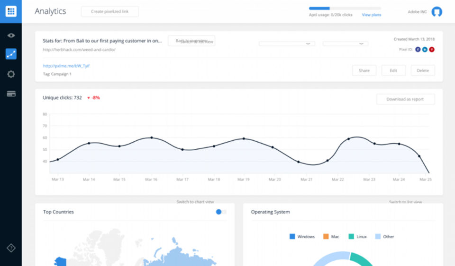Click the LinkedIn pixel ID icon
Viewport: 455px width, 266px height.
coord(425,50)
